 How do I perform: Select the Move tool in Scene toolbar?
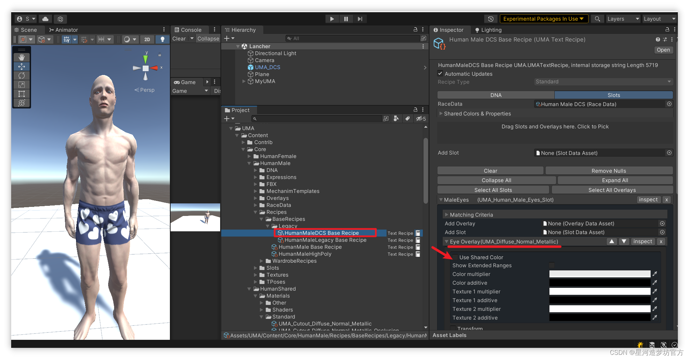pos(22,66)
